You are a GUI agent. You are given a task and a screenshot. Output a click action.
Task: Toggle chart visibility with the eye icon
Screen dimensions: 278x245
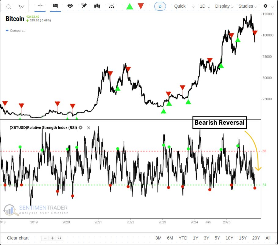pyautogui.click(x=70, y=6)
